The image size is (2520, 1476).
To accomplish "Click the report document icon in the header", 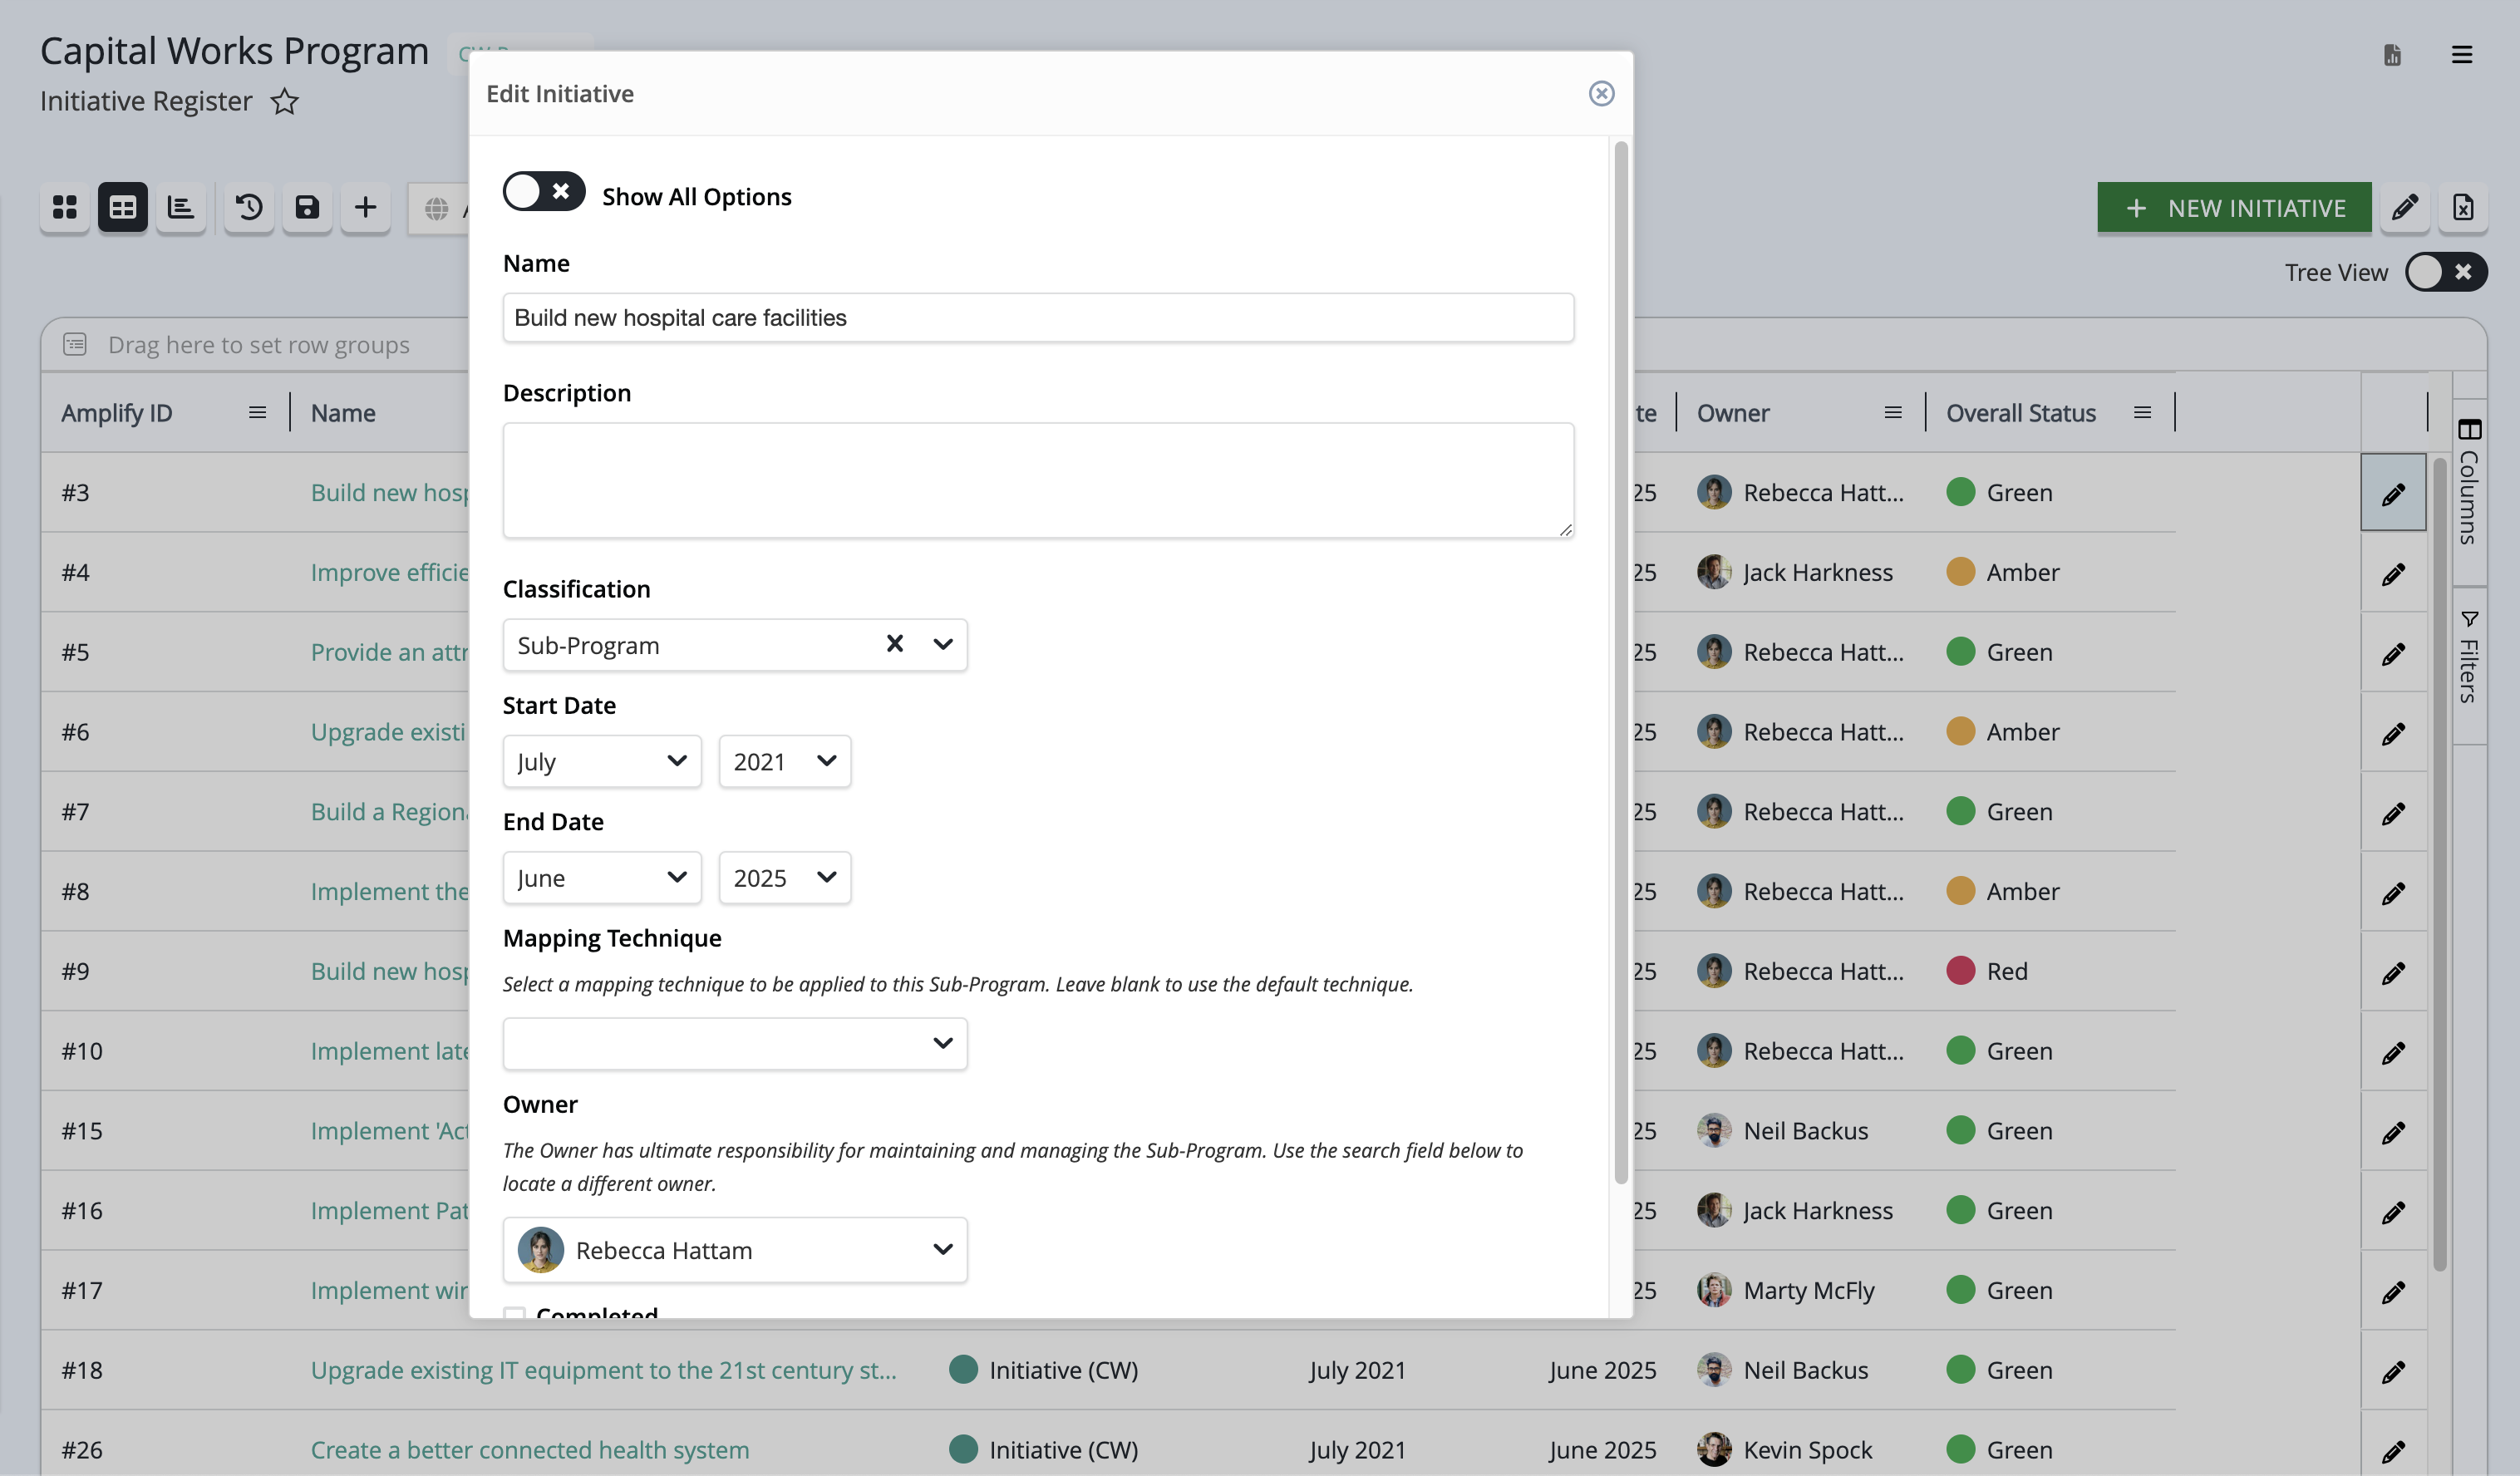I will tap(2392, 54).
